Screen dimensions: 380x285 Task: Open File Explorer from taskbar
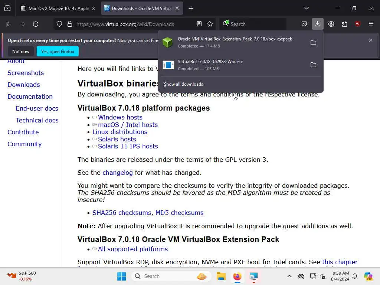click(221, 276)
